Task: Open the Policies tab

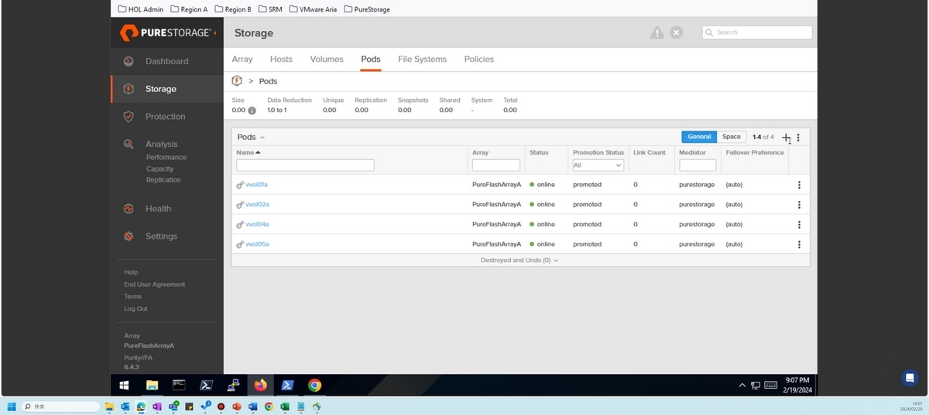Action: coord(479,59)
